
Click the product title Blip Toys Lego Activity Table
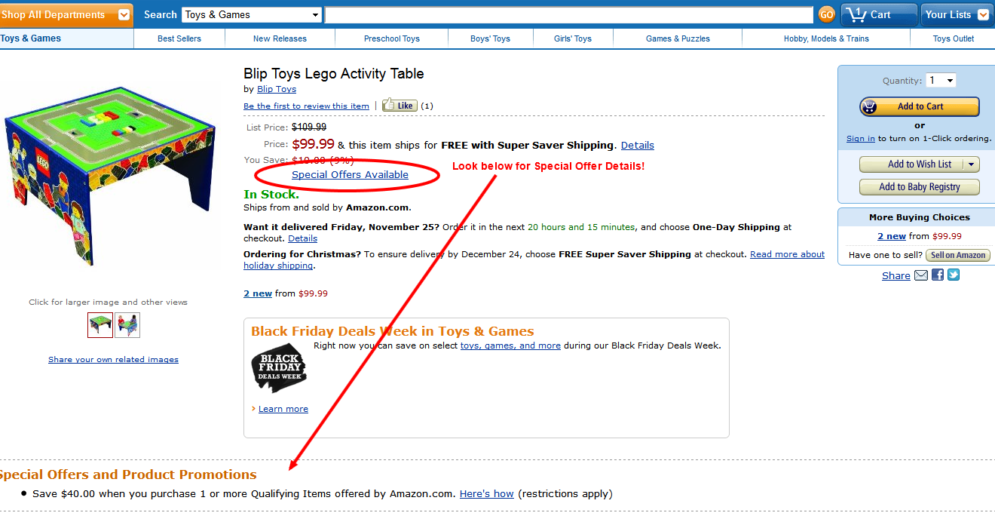tap(334, 74)
